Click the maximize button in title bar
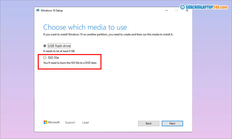Image resolution: width=232 pixels, height=139 pixels. pos(177,10)
